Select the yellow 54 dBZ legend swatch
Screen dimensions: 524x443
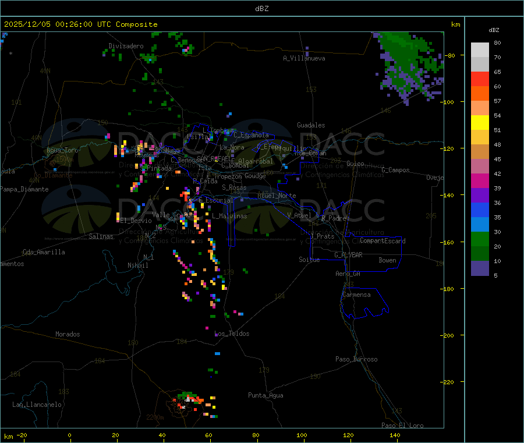coord(480,123)
